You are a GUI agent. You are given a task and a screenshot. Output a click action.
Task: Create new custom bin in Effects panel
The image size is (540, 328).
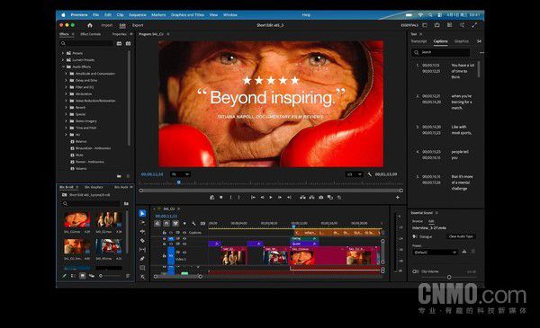point(119,176)
